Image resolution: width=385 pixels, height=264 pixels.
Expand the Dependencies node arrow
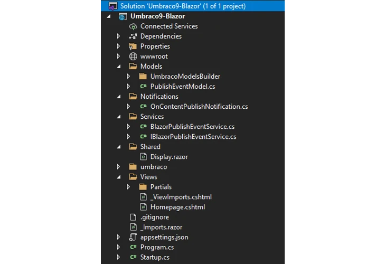(x=118, y=36)
